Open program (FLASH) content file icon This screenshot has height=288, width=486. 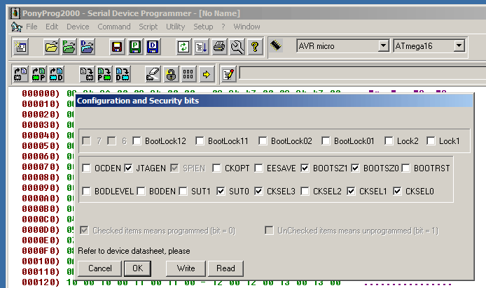tap(69, 47)
